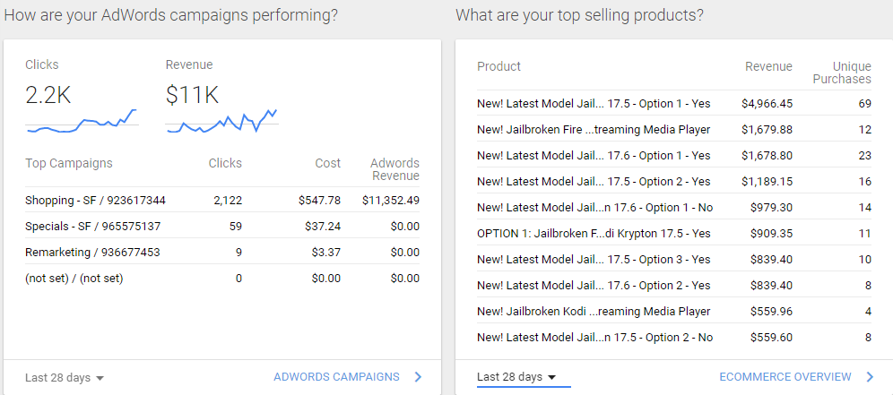
Task: Click the Adwords Revenue column header
Action: [394, 169]
